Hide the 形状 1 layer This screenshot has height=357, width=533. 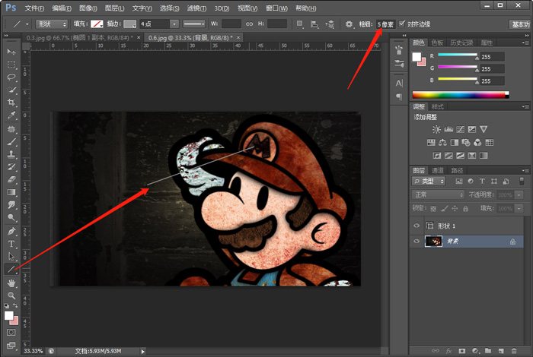point(417,226)
